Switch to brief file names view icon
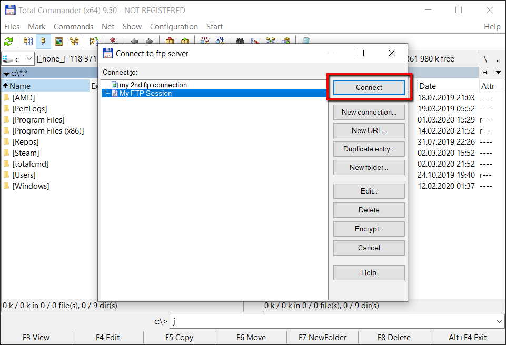This screenshot has width=506, height=345. coord(28,41)
